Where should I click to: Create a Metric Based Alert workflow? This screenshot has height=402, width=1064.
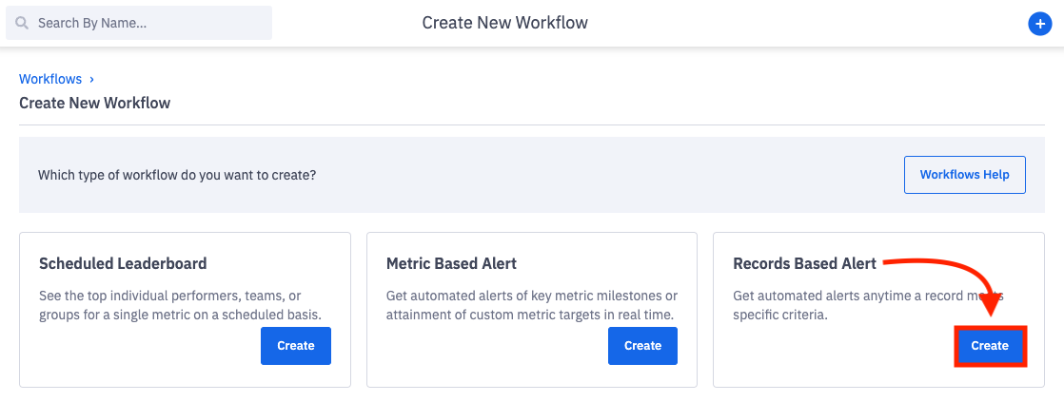pos(642,346)
